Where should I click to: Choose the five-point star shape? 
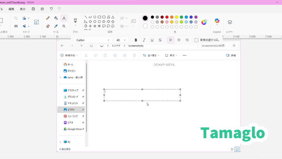click(x=95, y=26)
